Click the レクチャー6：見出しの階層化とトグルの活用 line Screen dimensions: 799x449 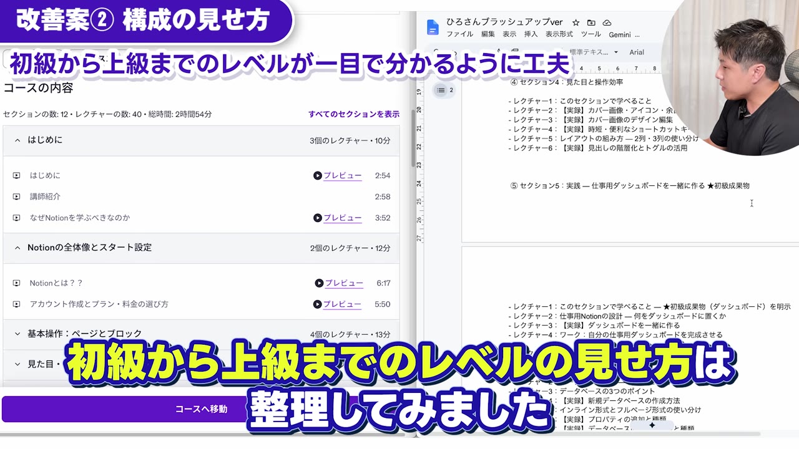coord(597,148)
